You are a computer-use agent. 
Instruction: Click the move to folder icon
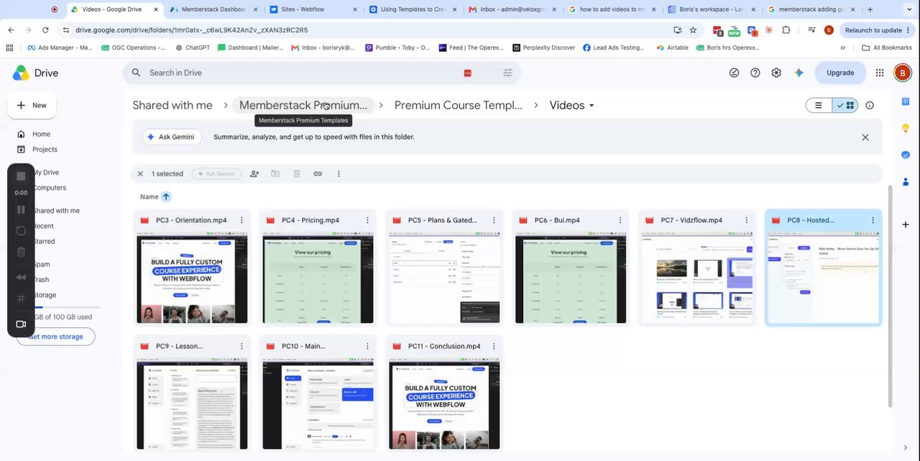pyautogui.click(x=275, y=173)
